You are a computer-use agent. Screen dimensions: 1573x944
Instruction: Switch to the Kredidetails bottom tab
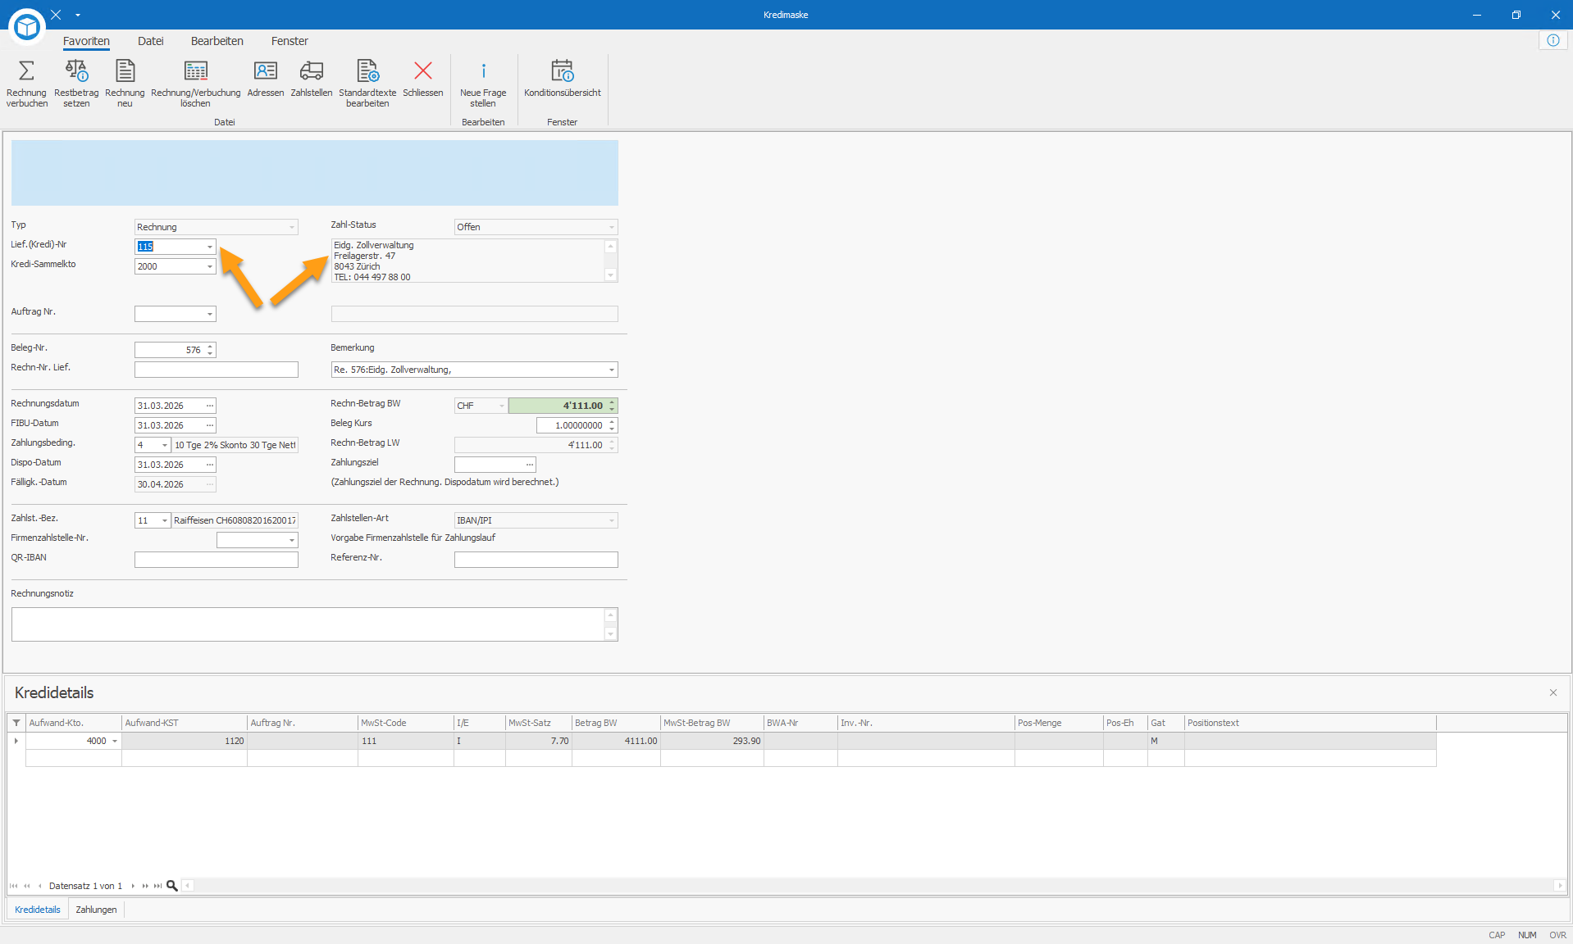38,910
